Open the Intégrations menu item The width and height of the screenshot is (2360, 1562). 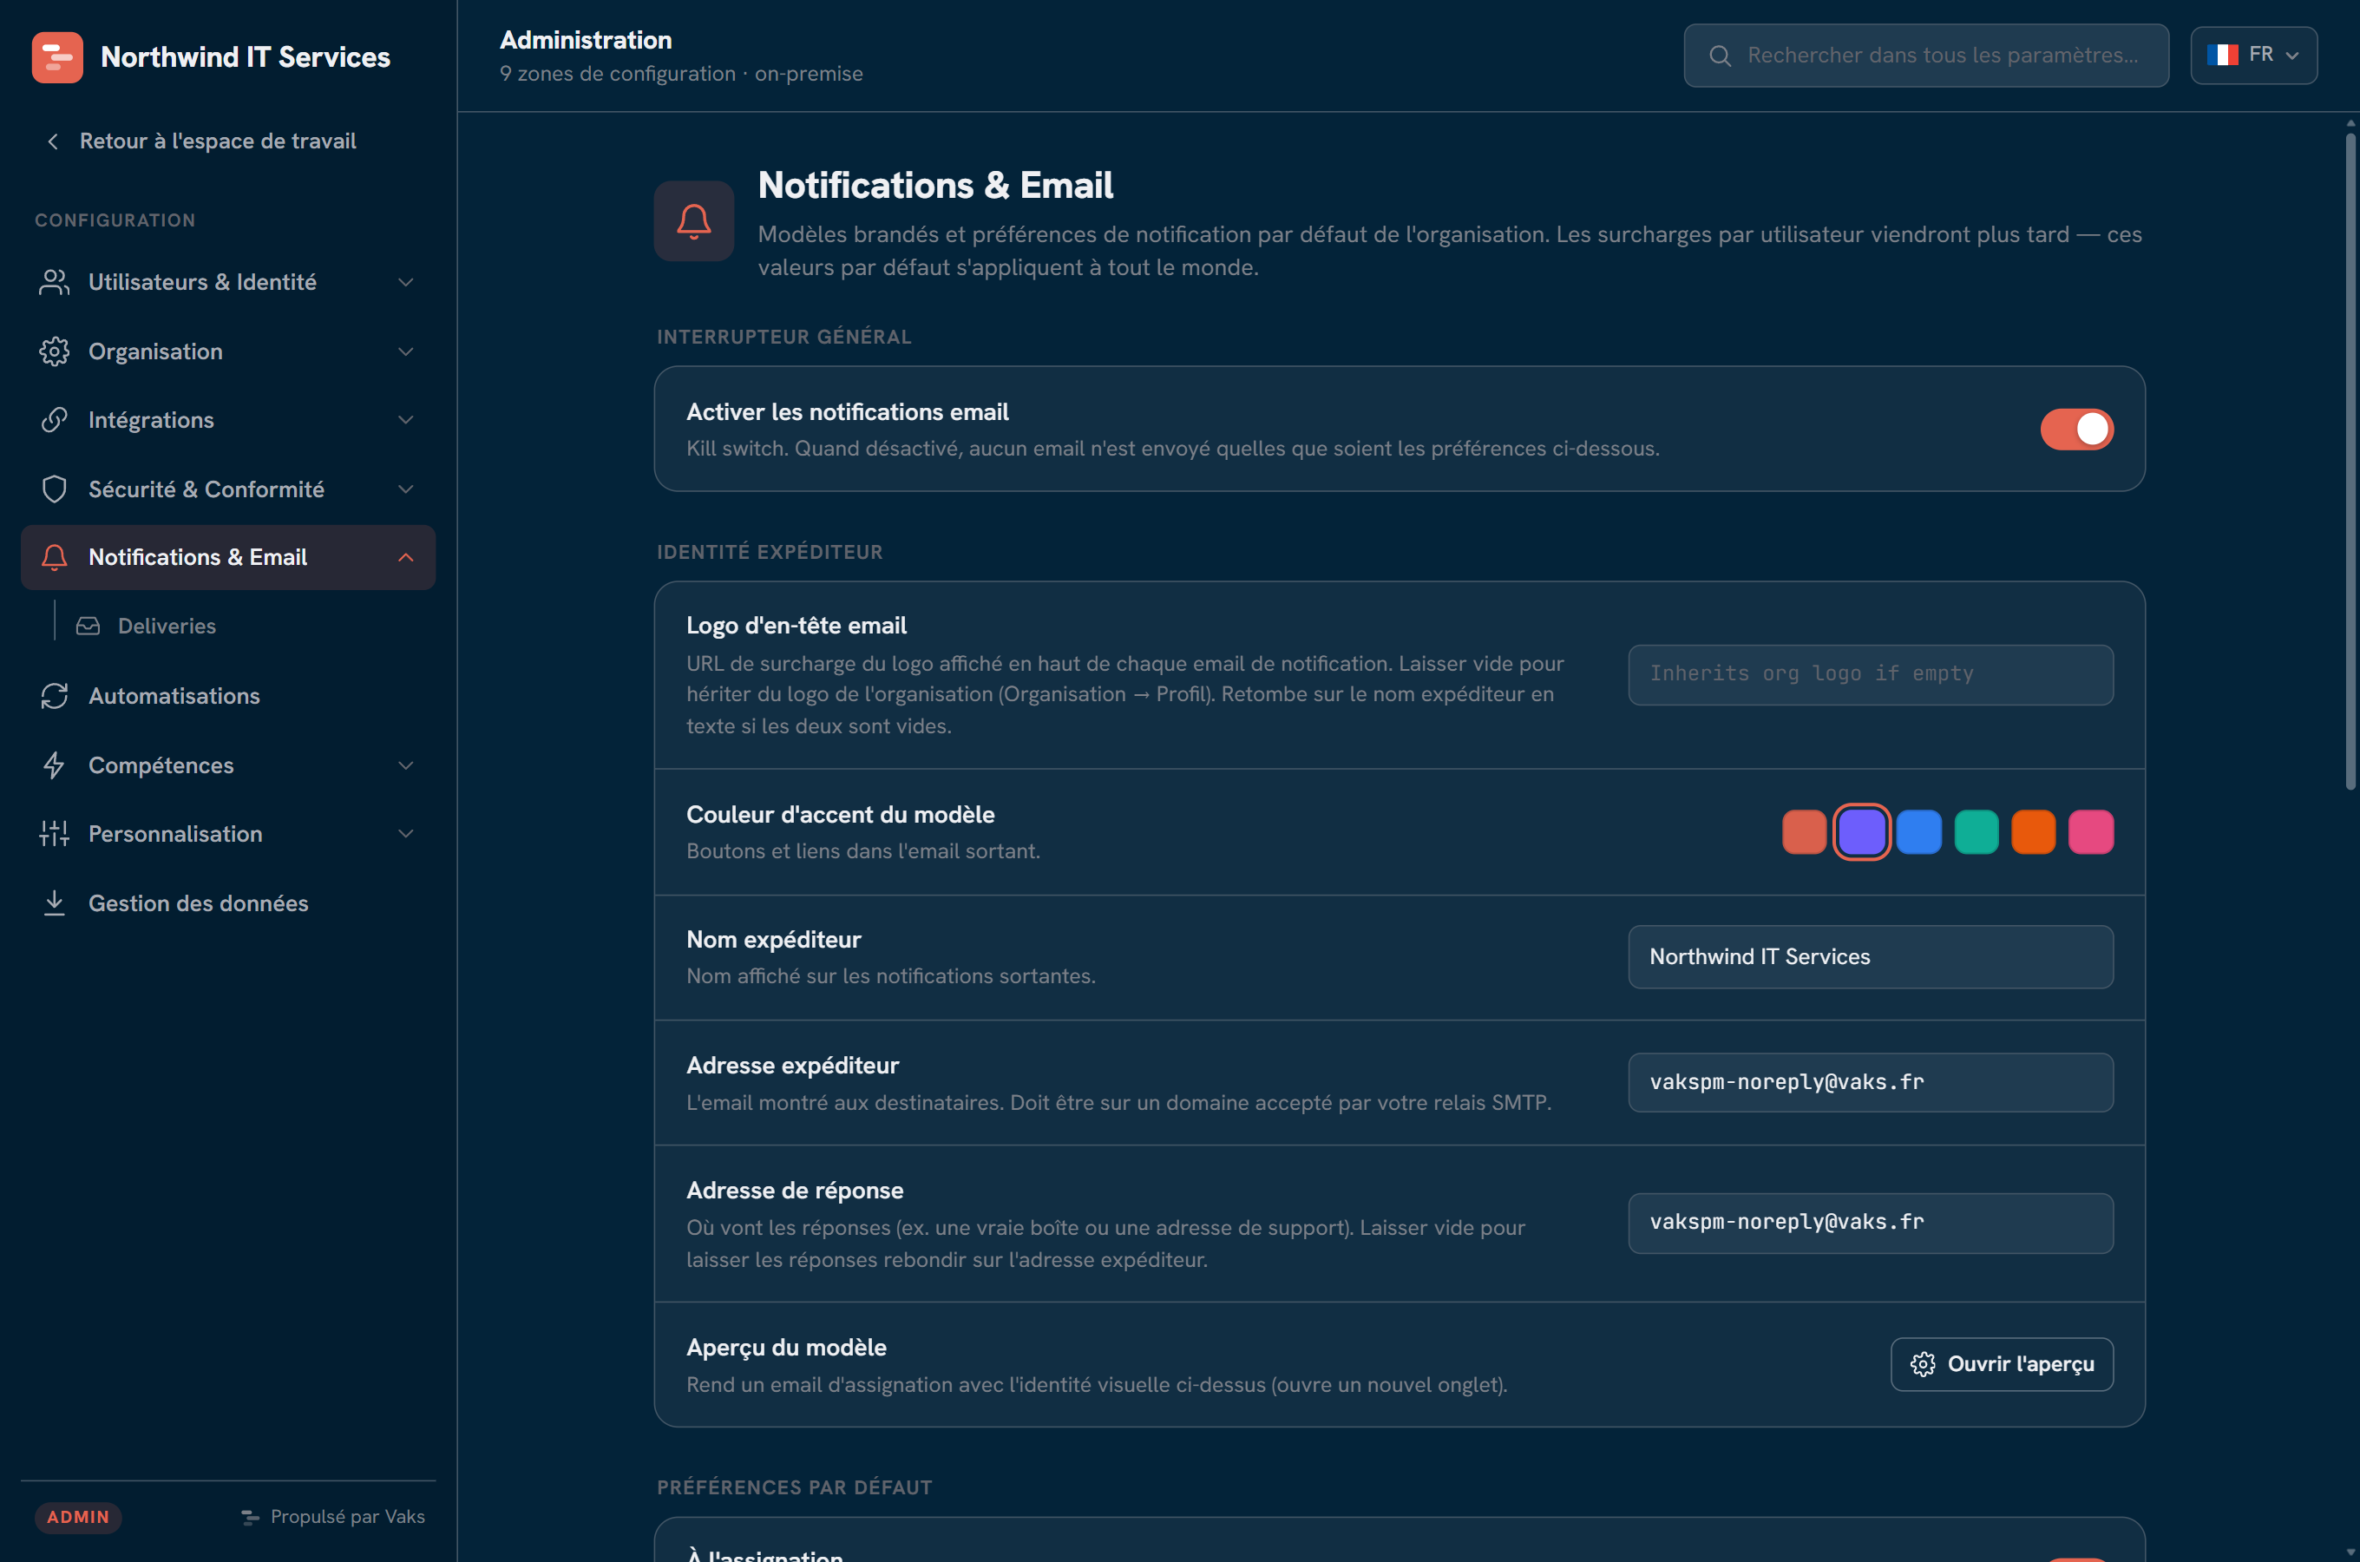tap(228, 420)
